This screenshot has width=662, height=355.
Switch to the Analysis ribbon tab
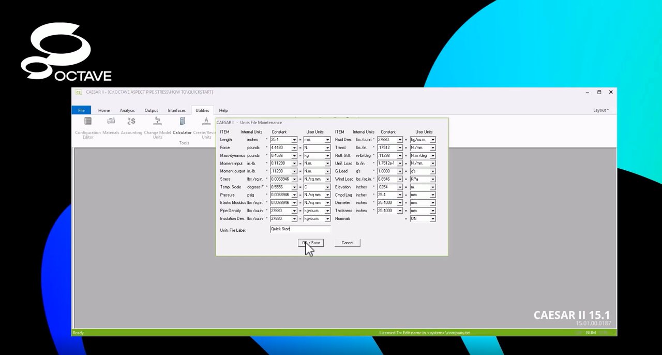[127, 110]
